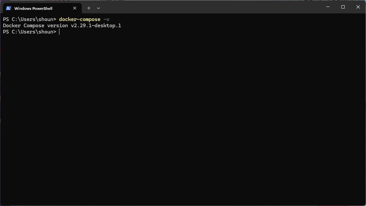Viewport: 366px width, 206px height.
Task: Close the Windows PowerShell tab
Action: pyautogui.click(x=75, y=8)
